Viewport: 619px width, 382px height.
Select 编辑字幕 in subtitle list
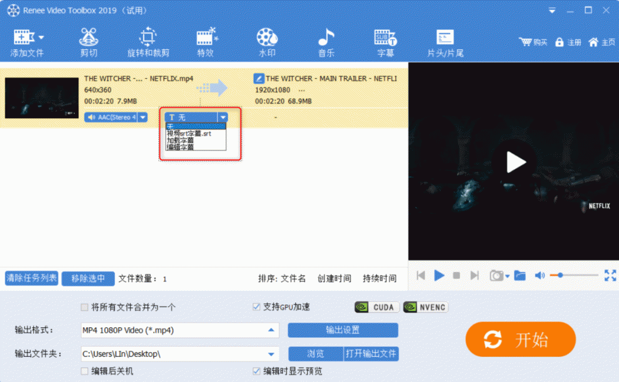(196, 147)
